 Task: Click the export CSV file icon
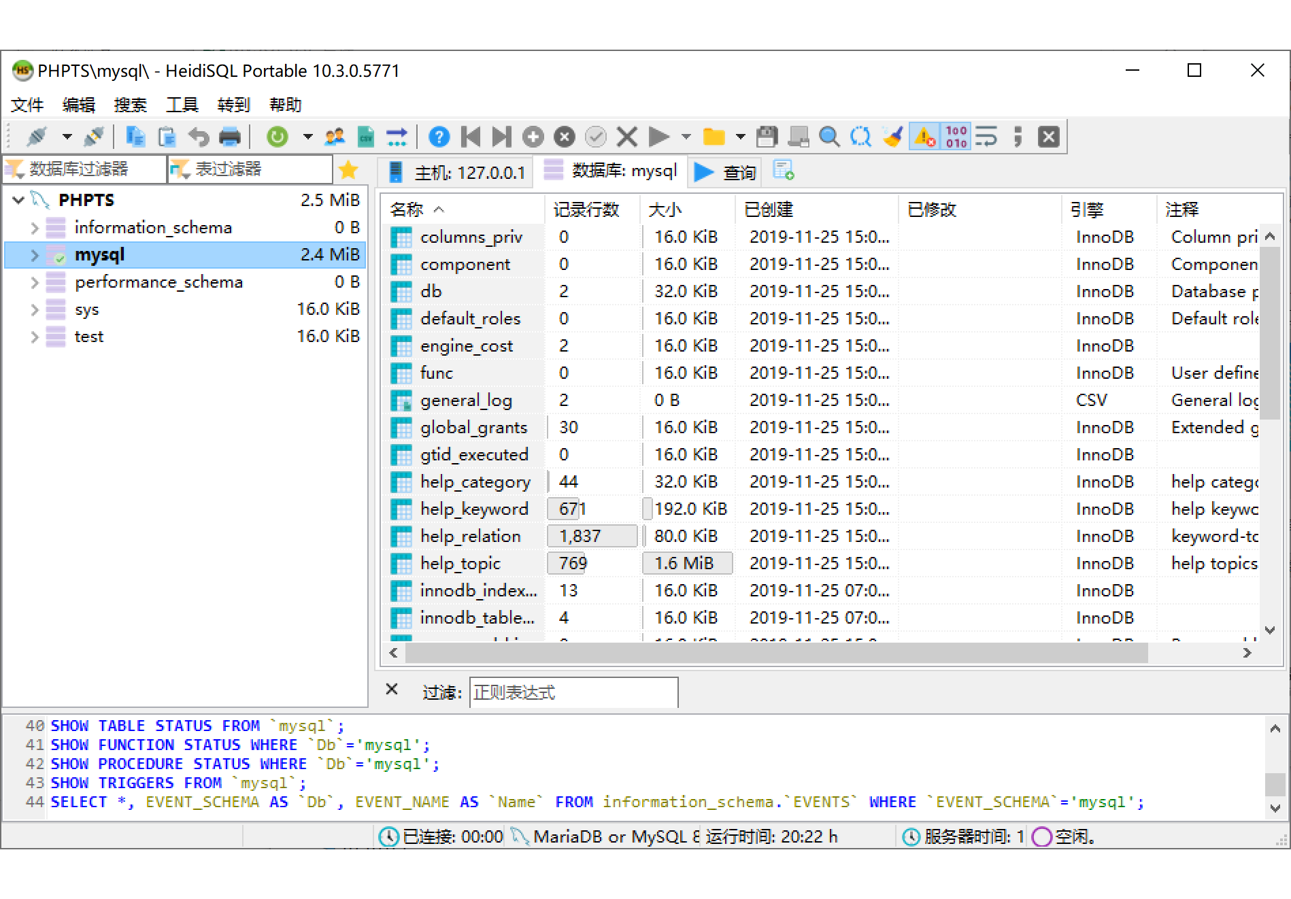coord(366,137)
